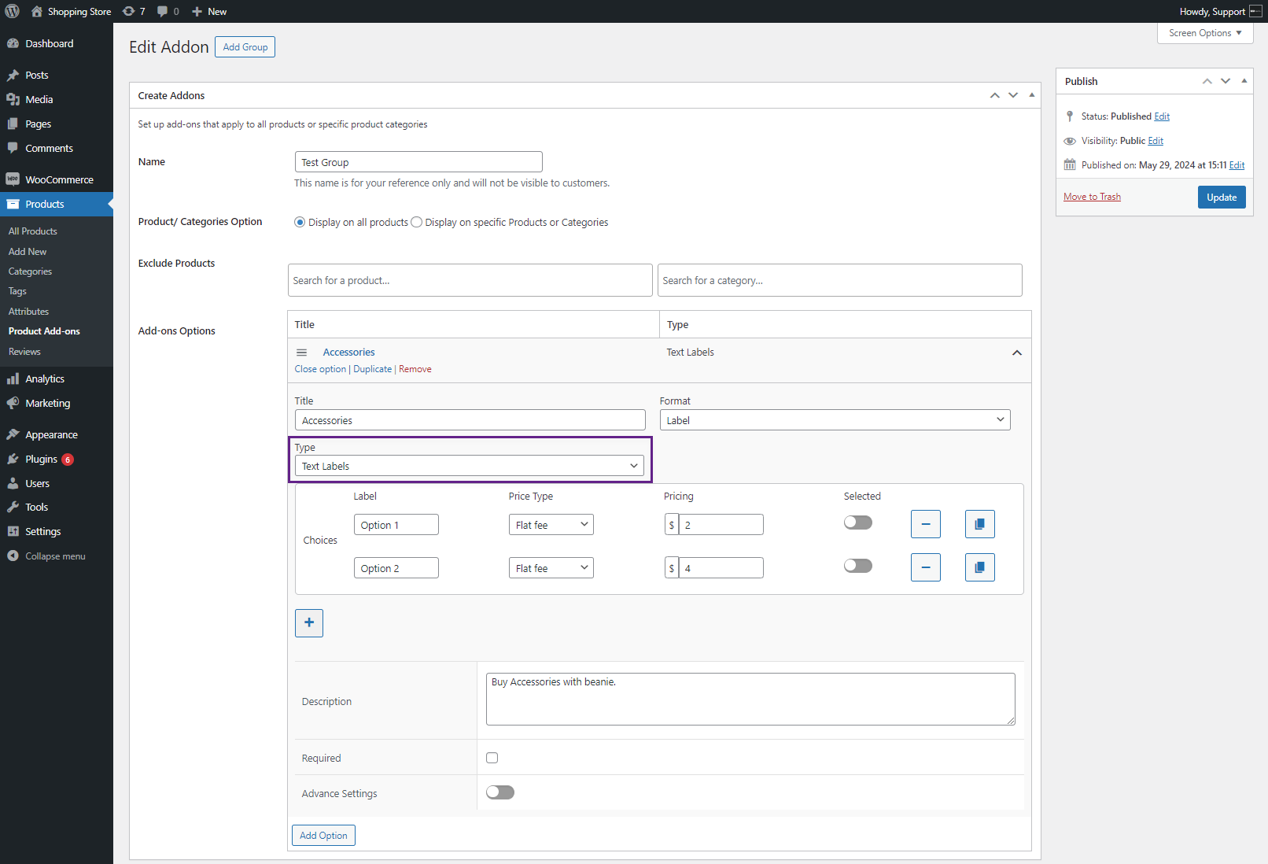This screenshot has height=864, width=1268.
Task: Move Create Addons panel down
Action: [x=1013, y=95]
